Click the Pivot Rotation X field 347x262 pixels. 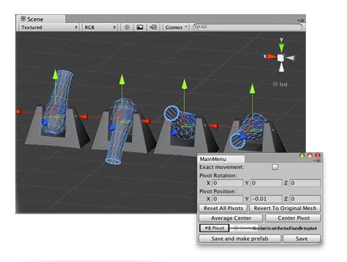[x=227, y=183]
